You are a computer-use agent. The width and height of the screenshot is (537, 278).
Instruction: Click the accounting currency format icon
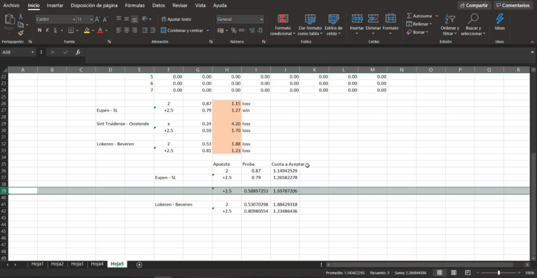221,30
